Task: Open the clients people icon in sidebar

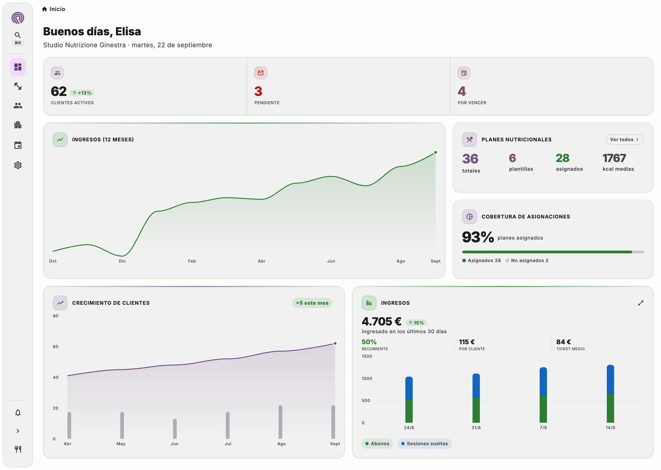Action: 18,105
